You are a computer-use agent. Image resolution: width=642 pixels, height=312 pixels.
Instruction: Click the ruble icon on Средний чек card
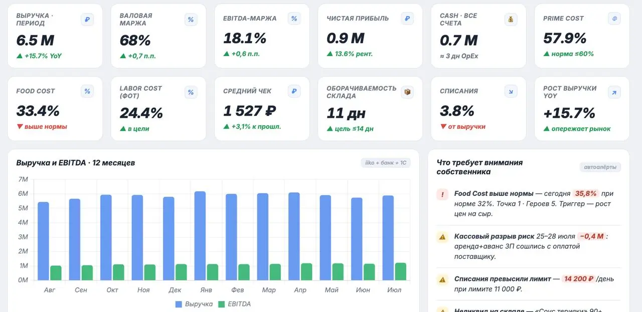(x=294, y=91)
